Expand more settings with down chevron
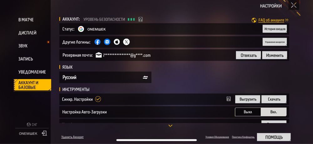 coord(170,126)
